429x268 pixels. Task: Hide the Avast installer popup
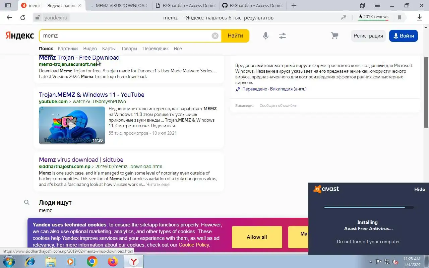[x=419, y=189]
